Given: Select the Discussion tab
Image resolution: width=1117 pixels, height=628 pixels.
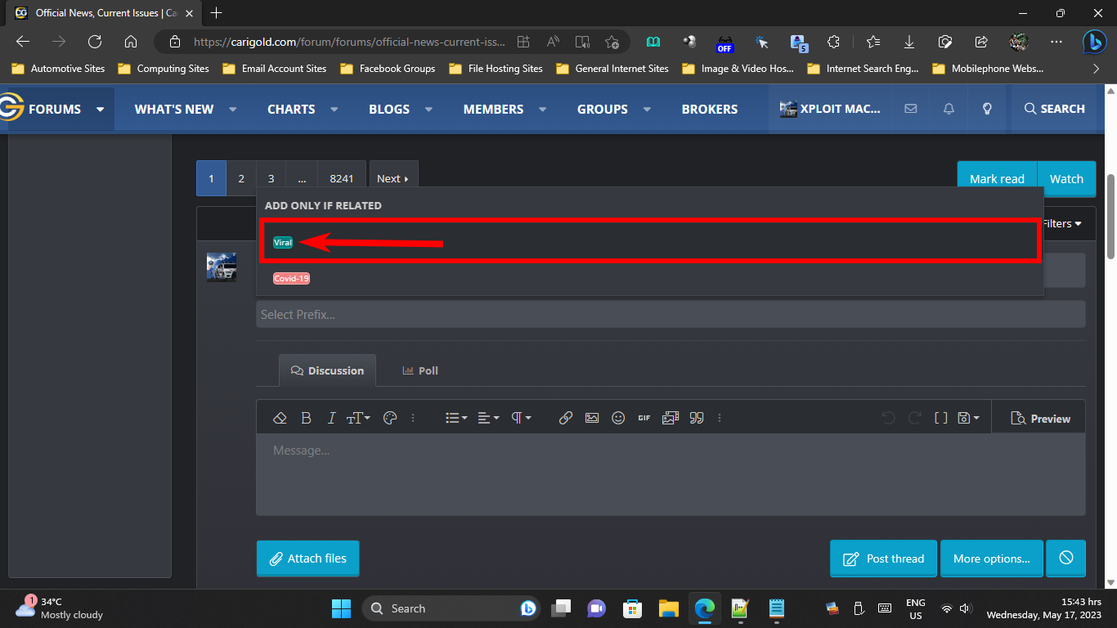Looking at the screenshot, I should pyautogui.click(x=327, y=370).
